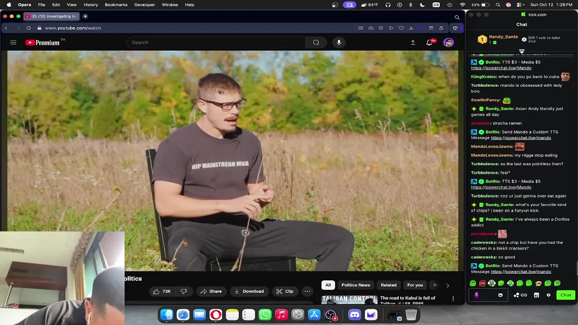The image size is (578, 325).
Task: Click the purple microphone in chat input
Action: (x=476, y=295)
